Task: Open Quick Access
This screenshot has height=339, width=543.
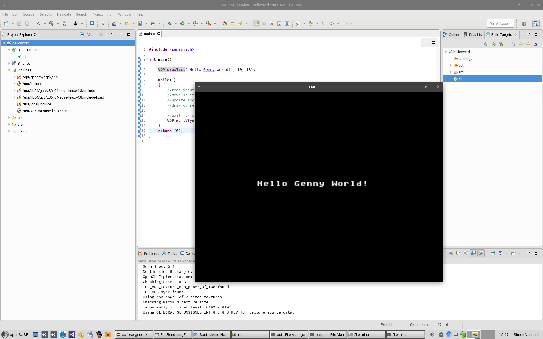Action: click(500, 23)
